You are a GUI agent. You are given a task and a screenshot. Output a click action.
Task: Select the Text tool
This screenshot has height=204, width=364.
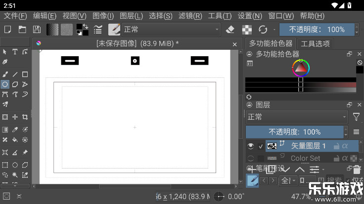(15, 52)
